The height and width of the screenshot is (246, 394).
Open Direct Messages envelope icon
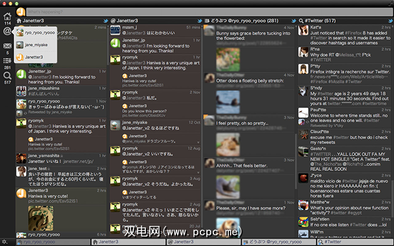point(7,46)
